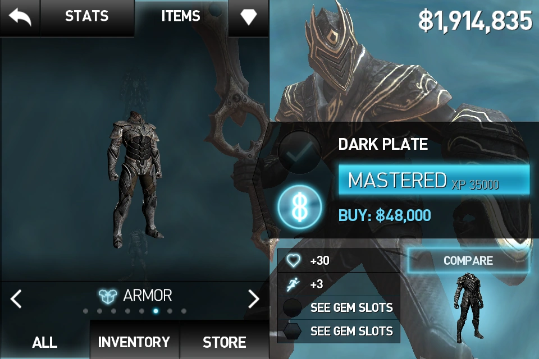Select the Dark Plate armor preview thumbnail
The image size is (539, 359).
point(470,307)
